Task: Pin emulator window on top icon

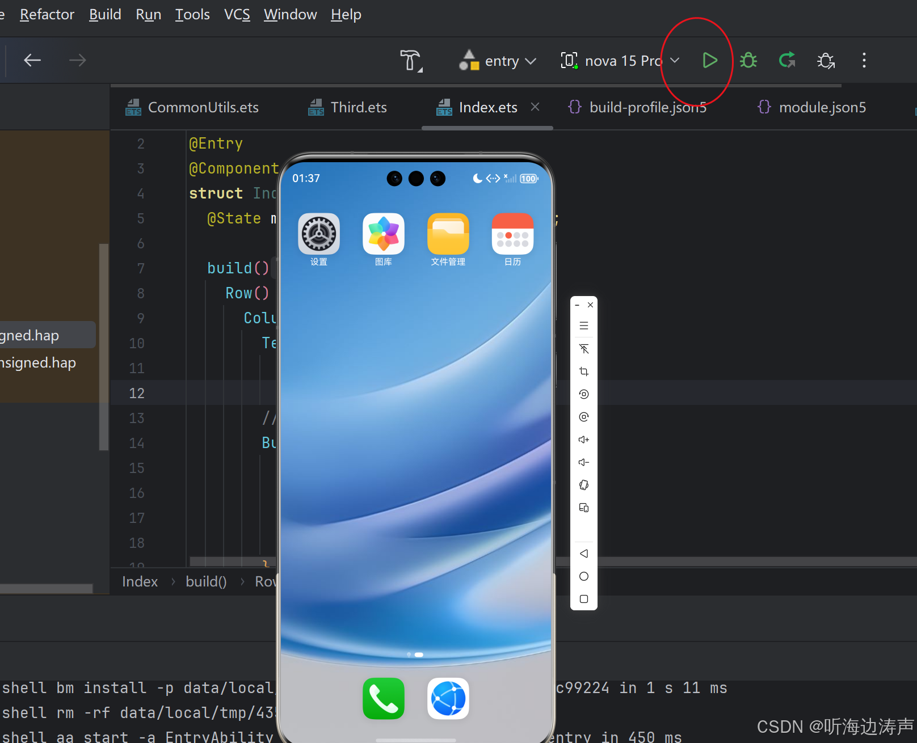Action: pyautogui.click(x=584, y=349)
